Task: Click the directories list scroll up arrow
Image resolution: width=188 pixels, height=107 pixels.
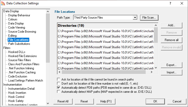Action: coord(156,25)
